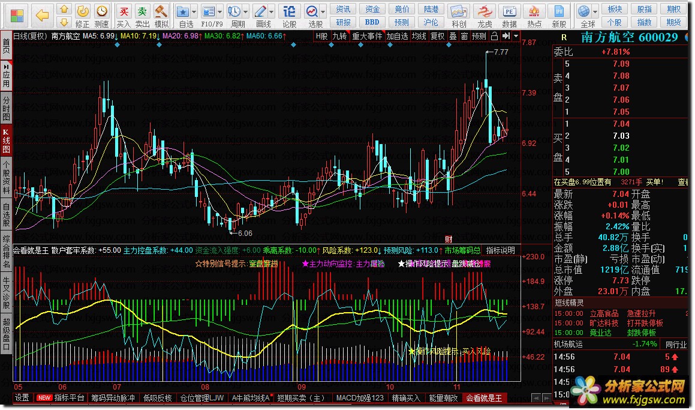Screen dimensions: 695x410
Task: Open the 模拟 gavel icon
Action: point(161,11)
